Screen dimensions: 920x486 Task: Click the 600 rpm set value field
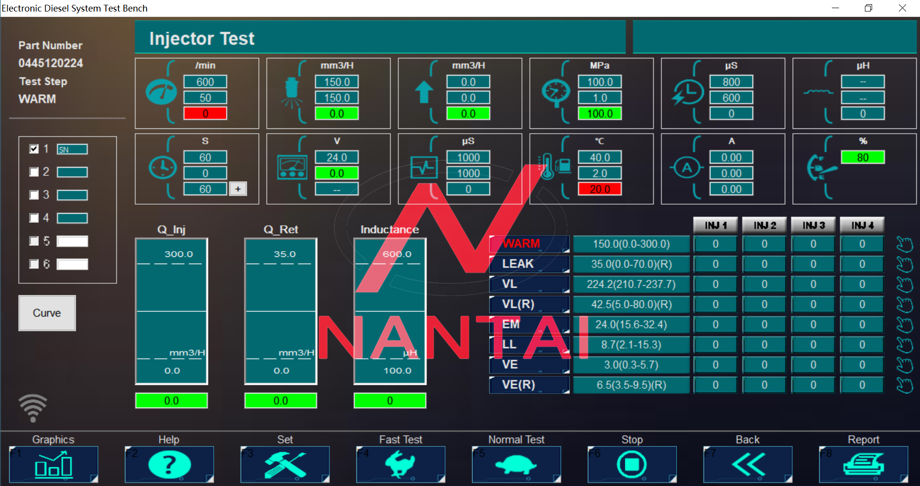coord(205,82)
